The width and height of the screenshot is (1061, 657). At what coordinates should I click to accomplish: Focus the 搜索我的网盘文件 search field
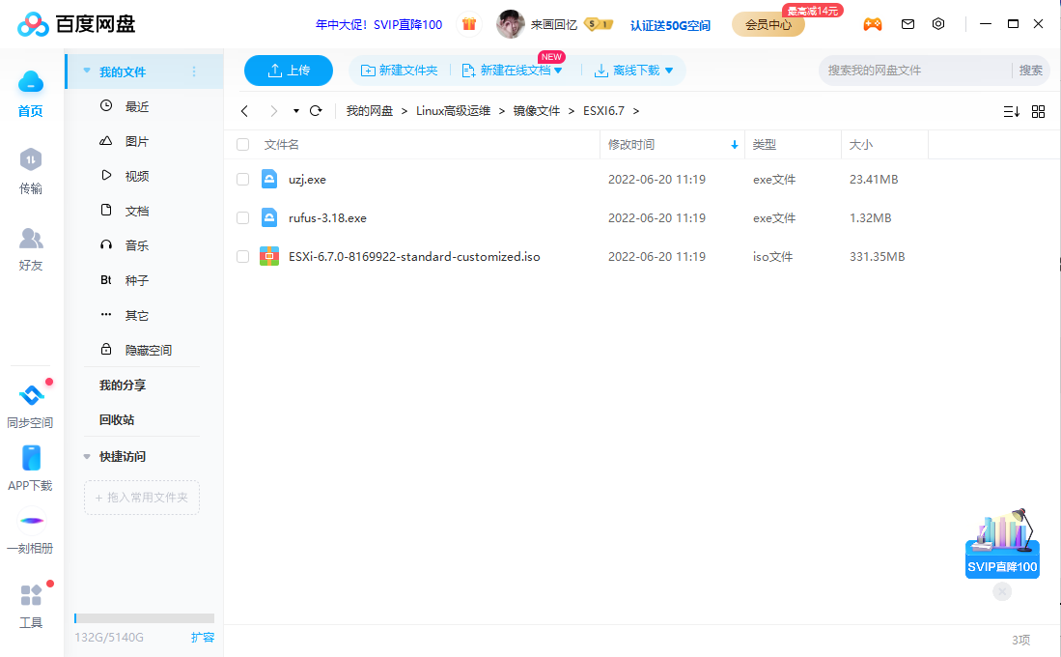[917, 71]
